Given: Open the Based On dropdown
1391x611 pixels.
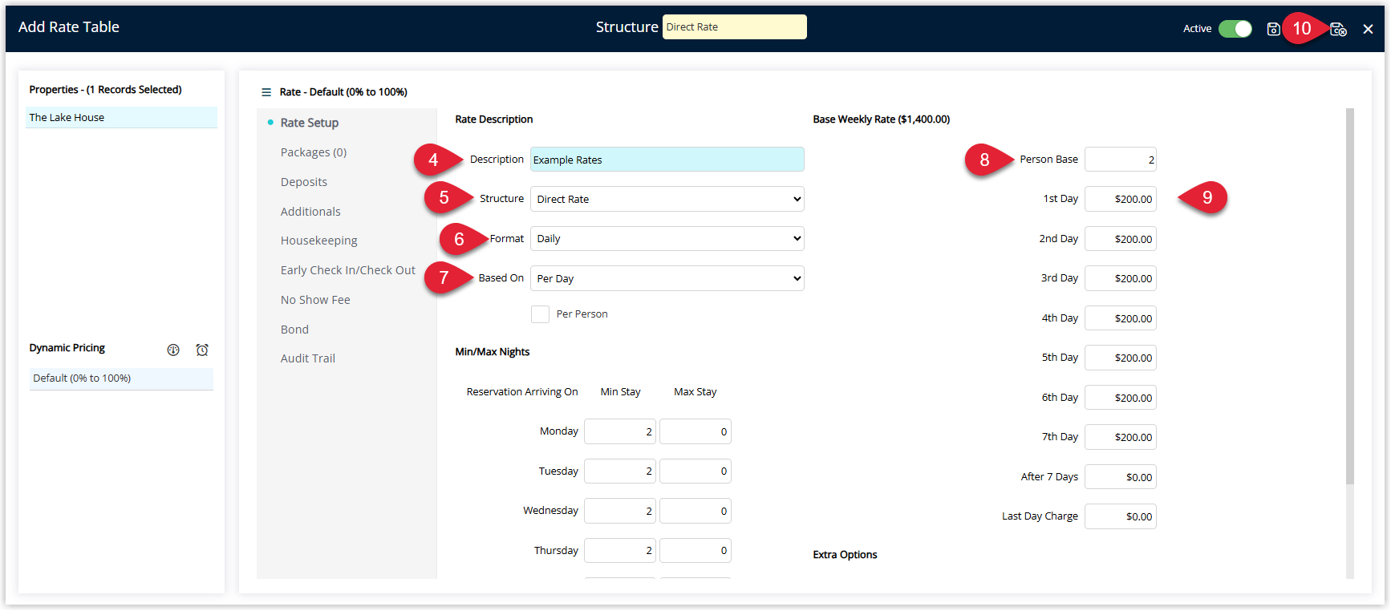Looking at the screenshot, I should (667, 278).
